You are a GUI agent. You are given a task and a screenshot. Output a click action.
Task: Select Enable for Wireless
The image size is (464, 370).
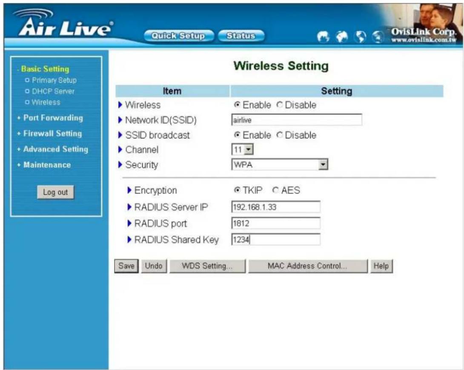[237, 104]
